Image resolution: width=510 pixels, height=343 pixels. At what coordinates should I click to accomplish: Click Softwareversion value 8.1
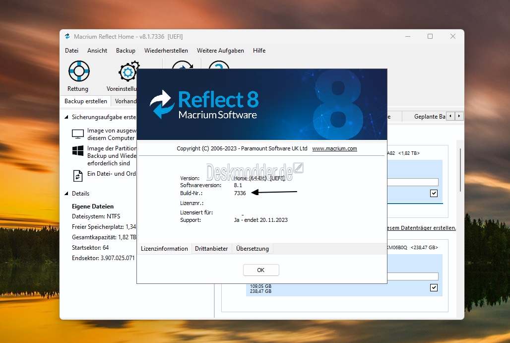(238, 185)
